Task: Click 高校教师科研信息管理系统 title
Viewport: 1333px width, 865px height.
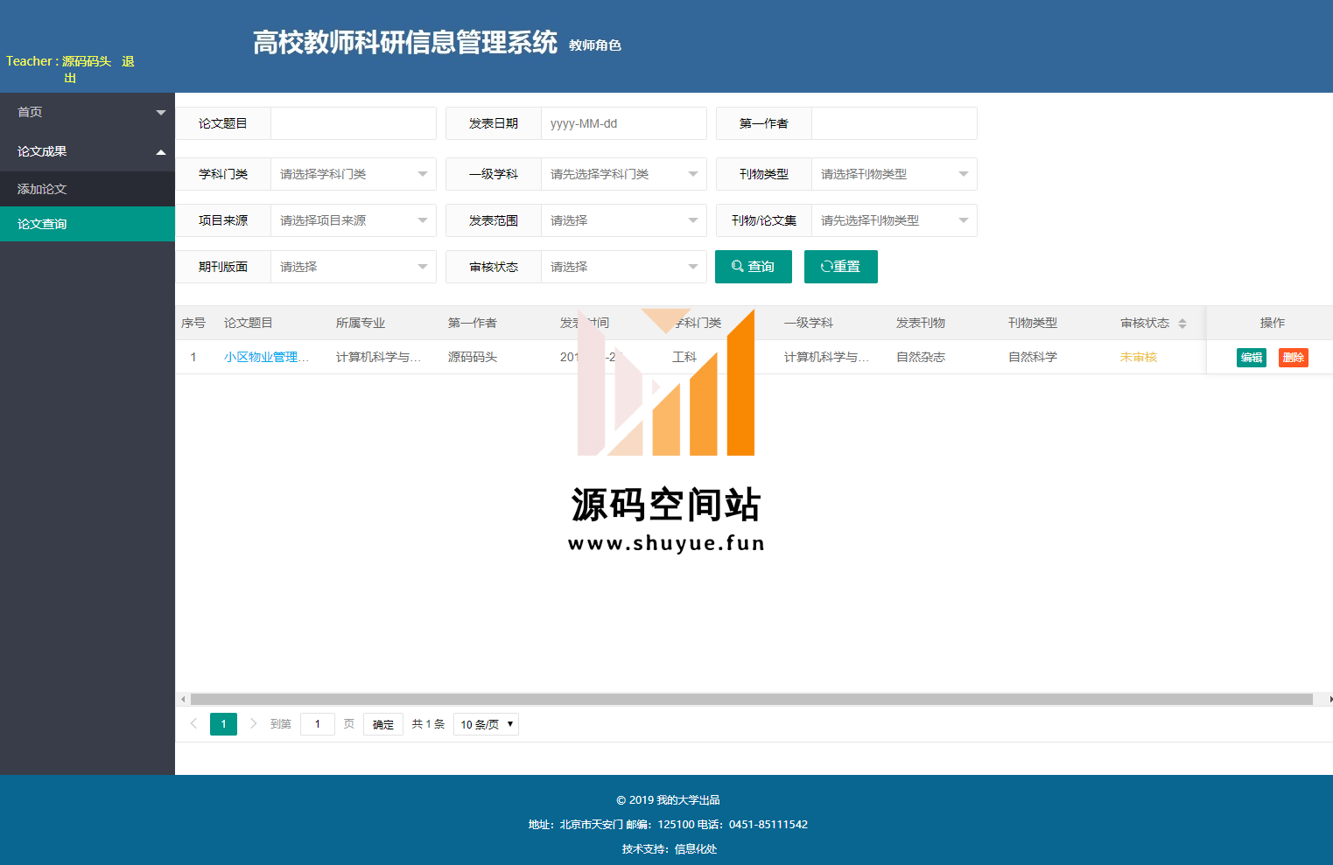Action: (405, 42)
